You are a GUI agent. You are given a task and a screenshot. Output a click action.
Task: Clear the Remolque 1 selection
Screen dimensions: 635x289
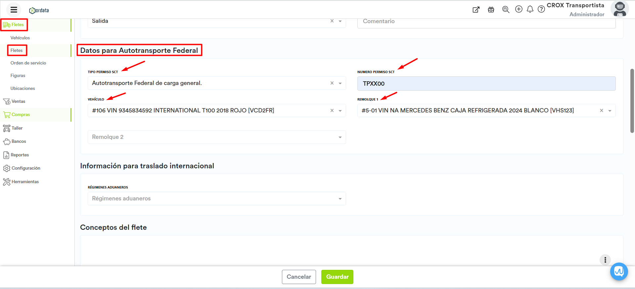tap(602, 110)
